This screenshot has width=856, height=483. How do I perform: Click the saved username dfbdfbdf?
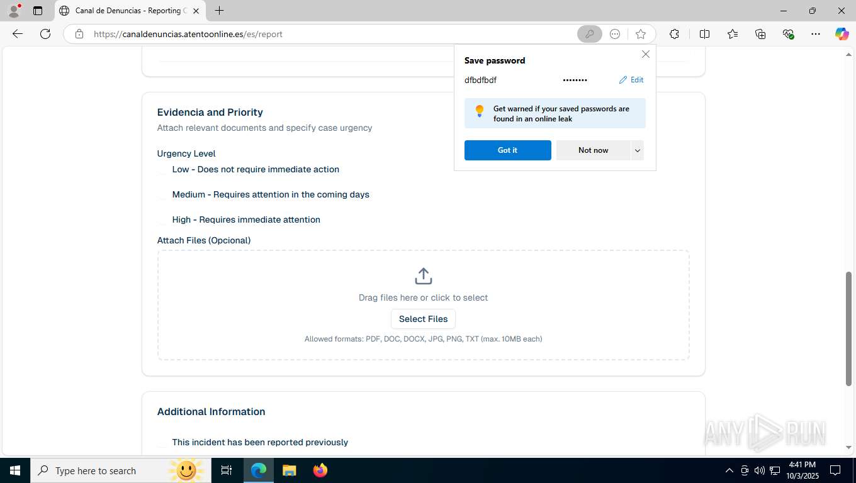tap(481, 80)
